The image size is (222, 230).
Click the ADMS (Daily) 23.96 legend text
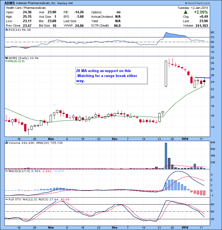pyautogui.click(x=24, y=58)
